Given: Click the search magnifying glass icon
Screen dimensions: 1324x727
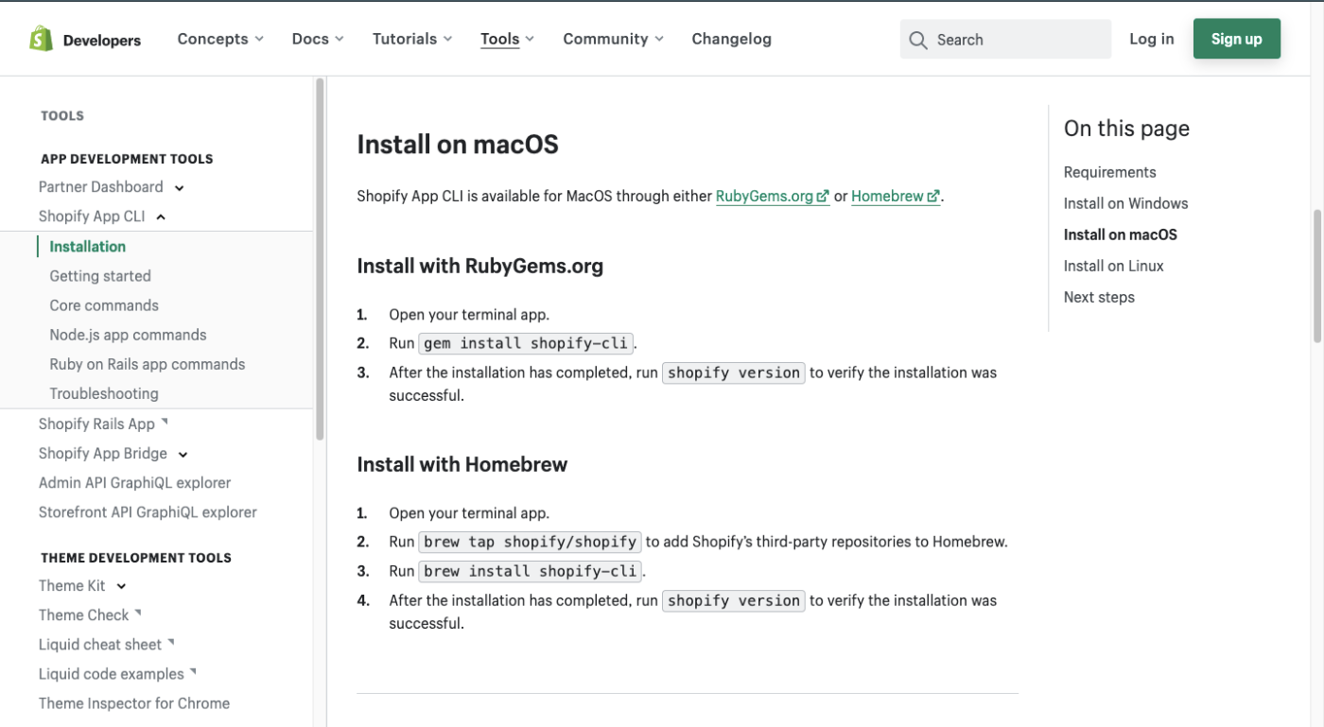Looking at the screenshot, I should coord(917,40).
